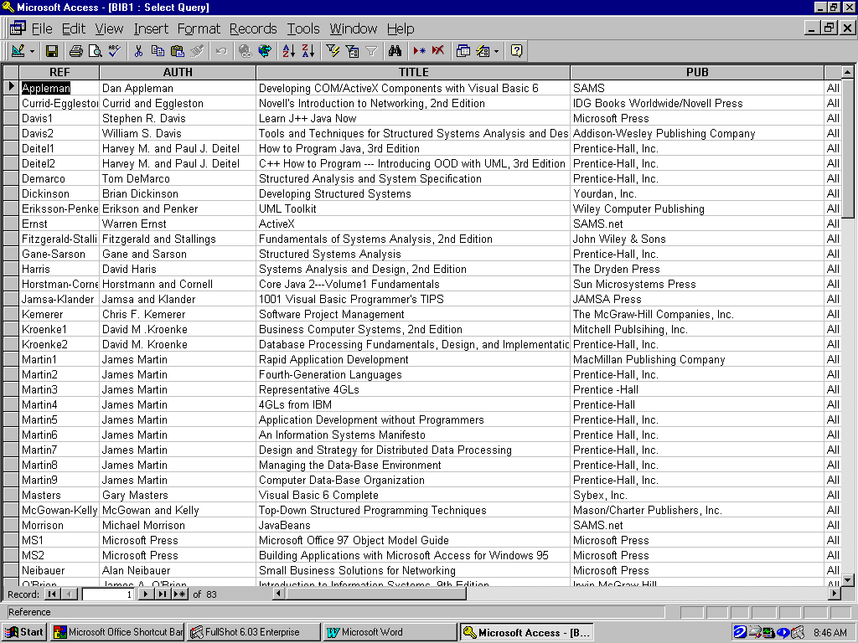This screenshot has height=643, width=858.
Task: Save the query with the floppy disk icon
Action: (x=52, y=51)
